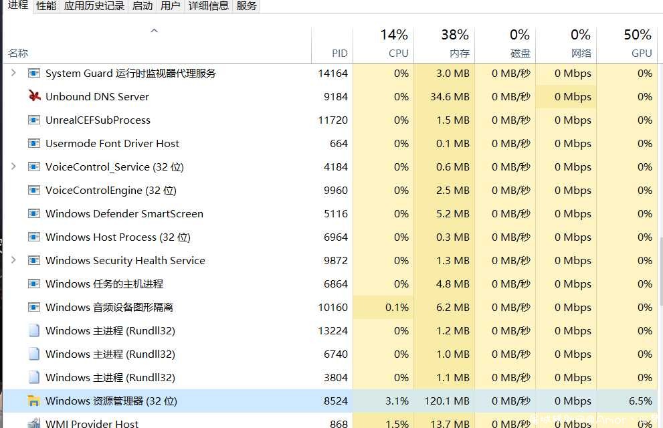Sort processes by the 内存 column header
Screen dimensions: 663x428
[444, 43]
